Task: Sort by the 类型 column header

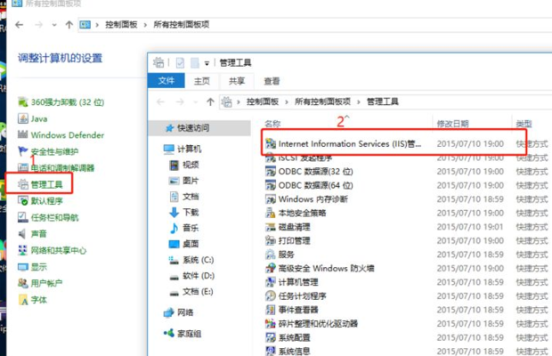Action: (524, 124)
